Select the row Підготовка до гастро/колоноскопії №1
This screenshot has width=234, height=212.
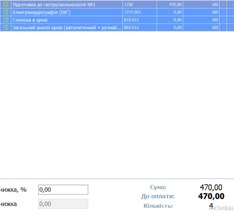point(117,4)
